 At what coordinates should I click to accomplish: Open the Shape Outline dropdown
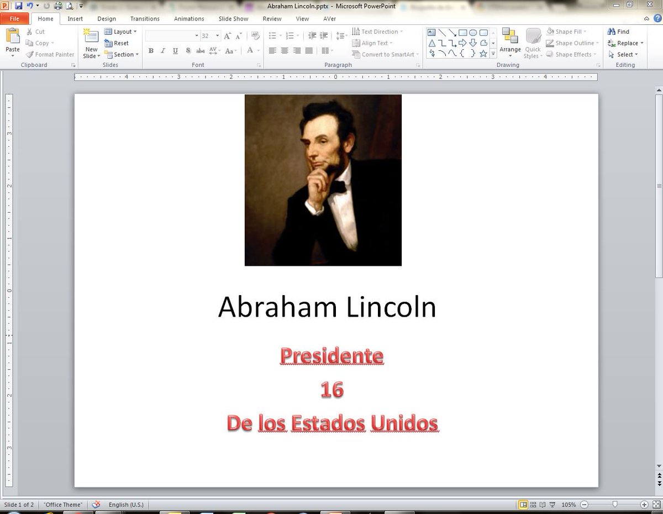coord(572,43)
